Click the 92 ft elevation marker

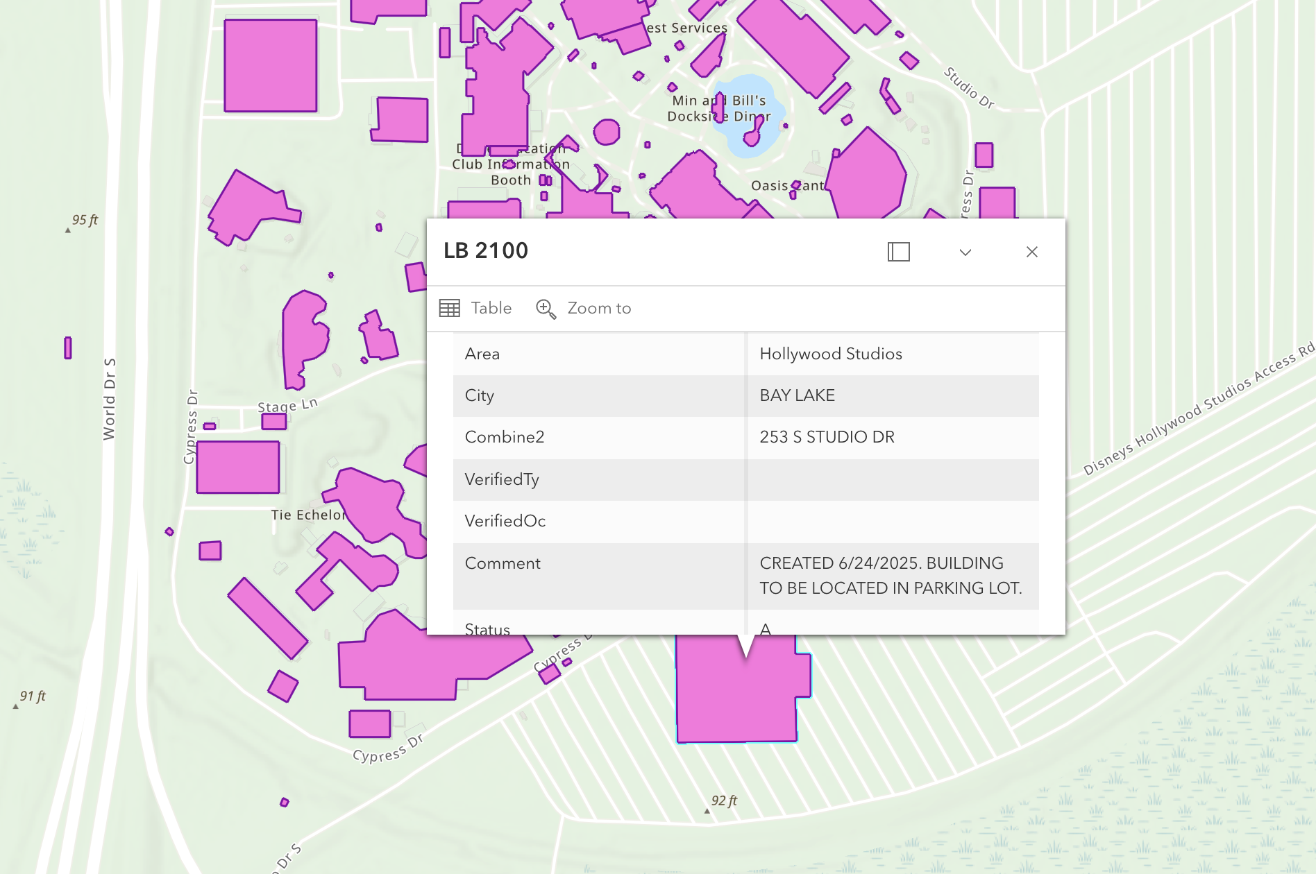723,801
